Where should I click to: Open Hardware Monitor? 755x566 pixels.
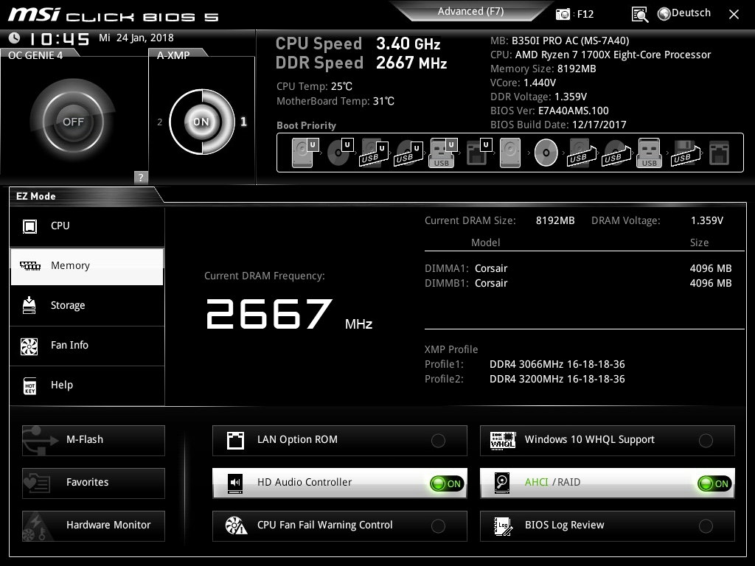click(94, 525)
